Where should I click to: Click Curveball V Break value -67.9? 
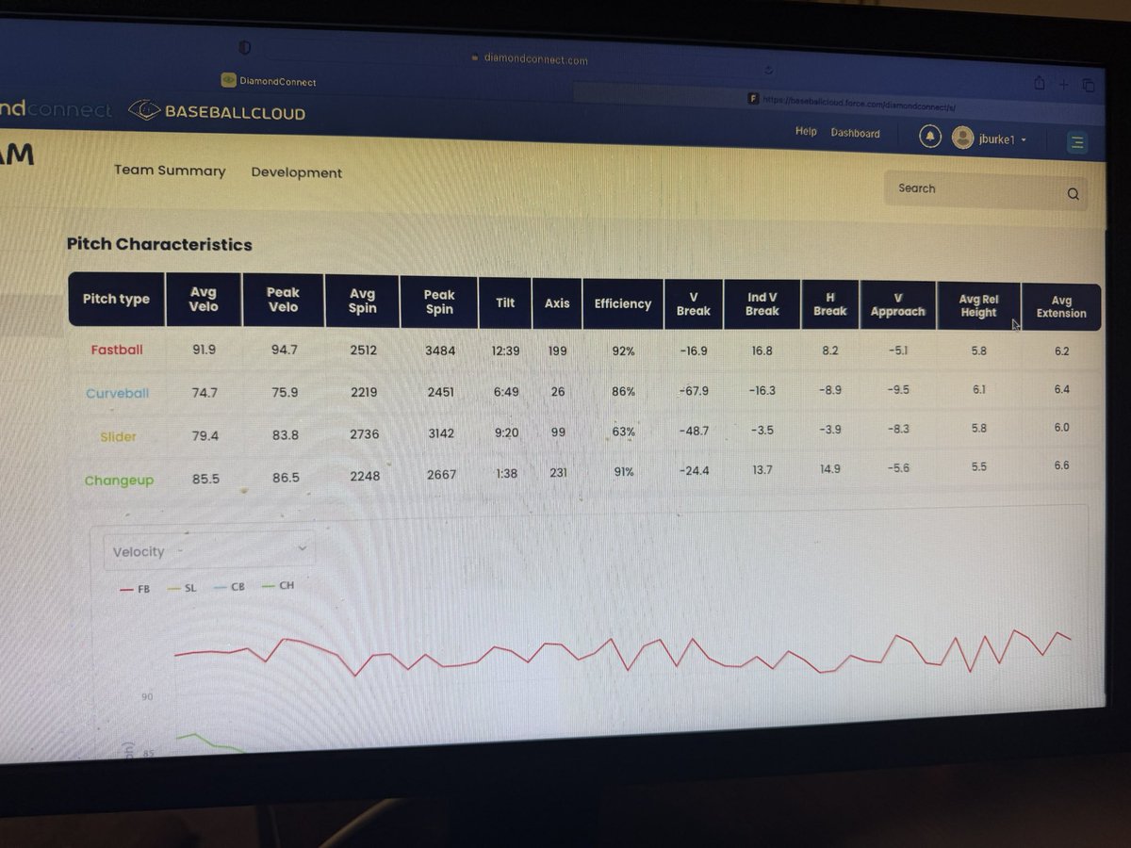point(693,390)
